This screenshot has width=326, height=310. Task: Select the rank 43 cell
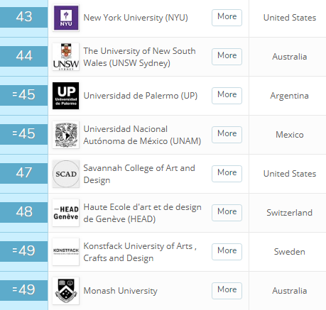pyautogui.click(x=23, y=17)
